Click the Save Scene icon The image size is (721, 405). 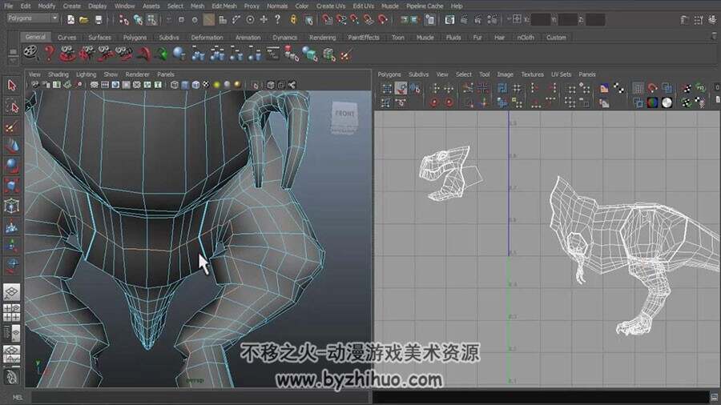click(x=99, y=19)
